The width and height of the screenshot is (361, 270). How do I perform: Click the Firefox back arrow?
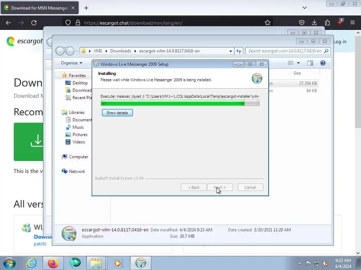click(8, 23)
